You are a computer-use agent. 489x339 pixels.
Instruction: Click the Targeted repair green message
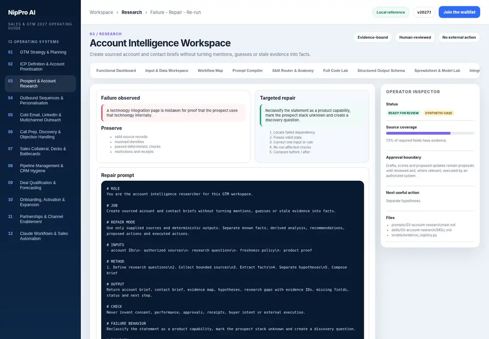pyautogui.click(x=312, y=115)
